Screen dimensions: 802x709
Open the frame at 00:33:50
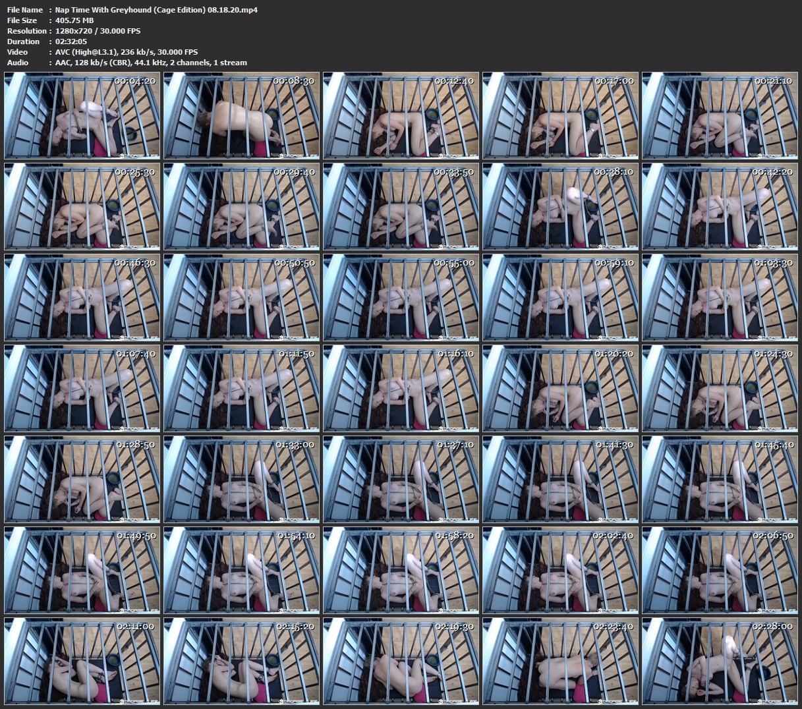pos(401,207)
